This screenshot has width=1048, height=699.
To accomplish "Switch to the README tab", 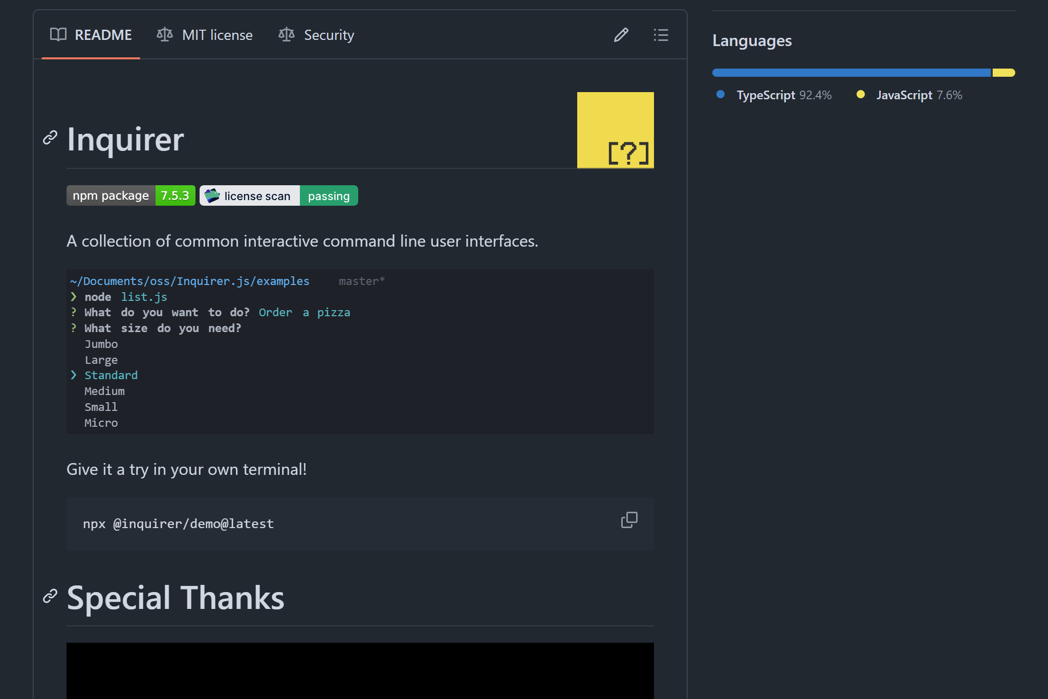I will [103, 35].
